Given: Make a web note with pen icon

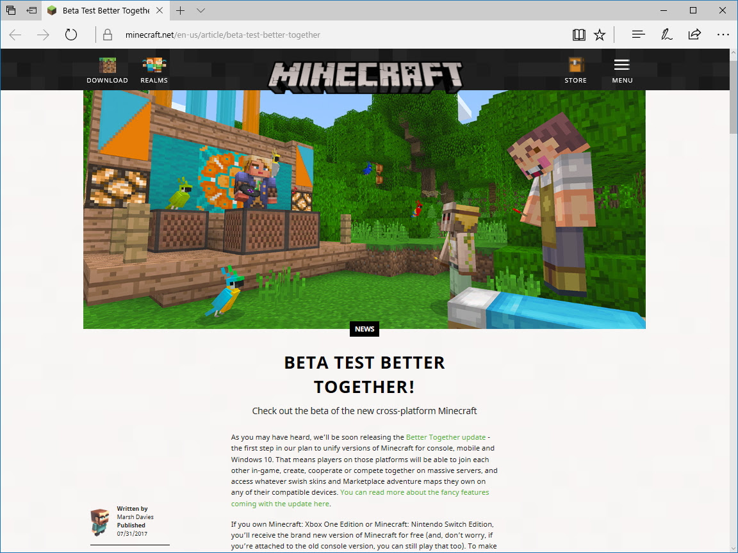Looking at the screenshot, I should (666, 35).
